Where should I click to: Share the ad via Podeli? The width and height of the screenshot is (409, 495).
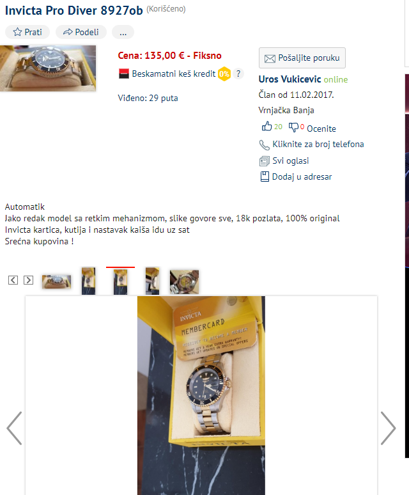[x=81, y=32]
